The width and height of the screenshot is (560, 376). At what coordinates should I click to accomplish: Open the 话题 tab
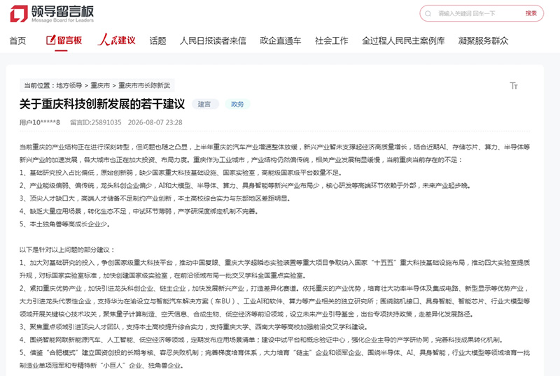(x=158, y=41)
